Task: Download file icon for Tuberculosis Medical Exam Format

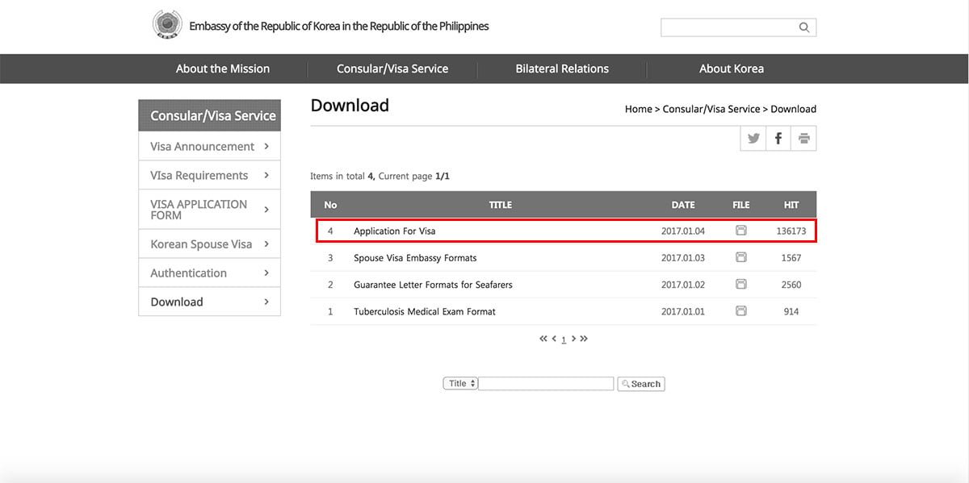Action: [x=740, y=311]
